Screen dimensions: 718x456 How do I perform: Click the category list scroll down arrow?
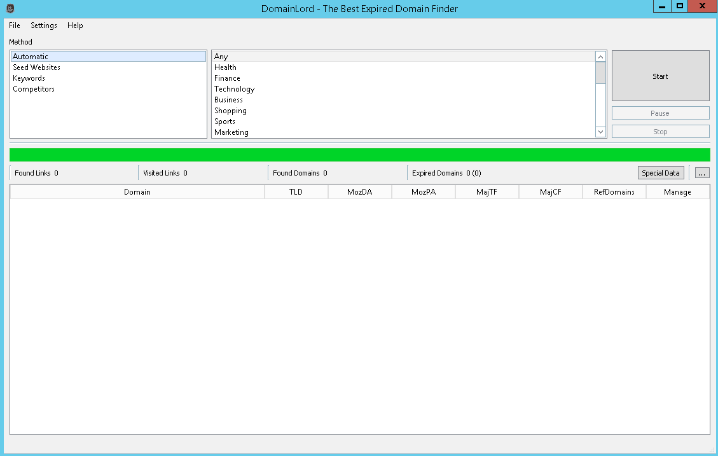[601, 132]
